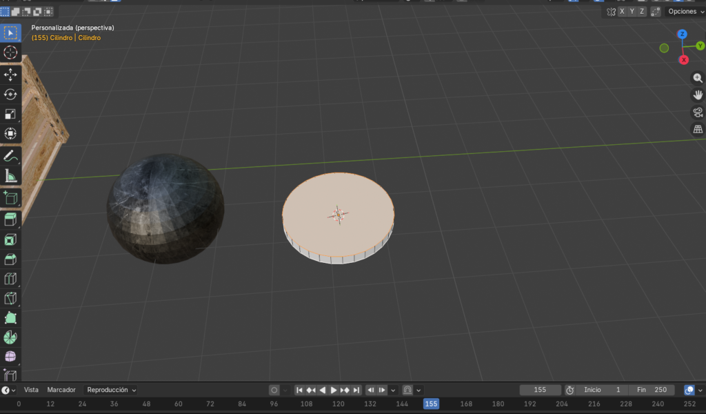
Task: Choose the Bevel tool
Action: pos(10,259)
